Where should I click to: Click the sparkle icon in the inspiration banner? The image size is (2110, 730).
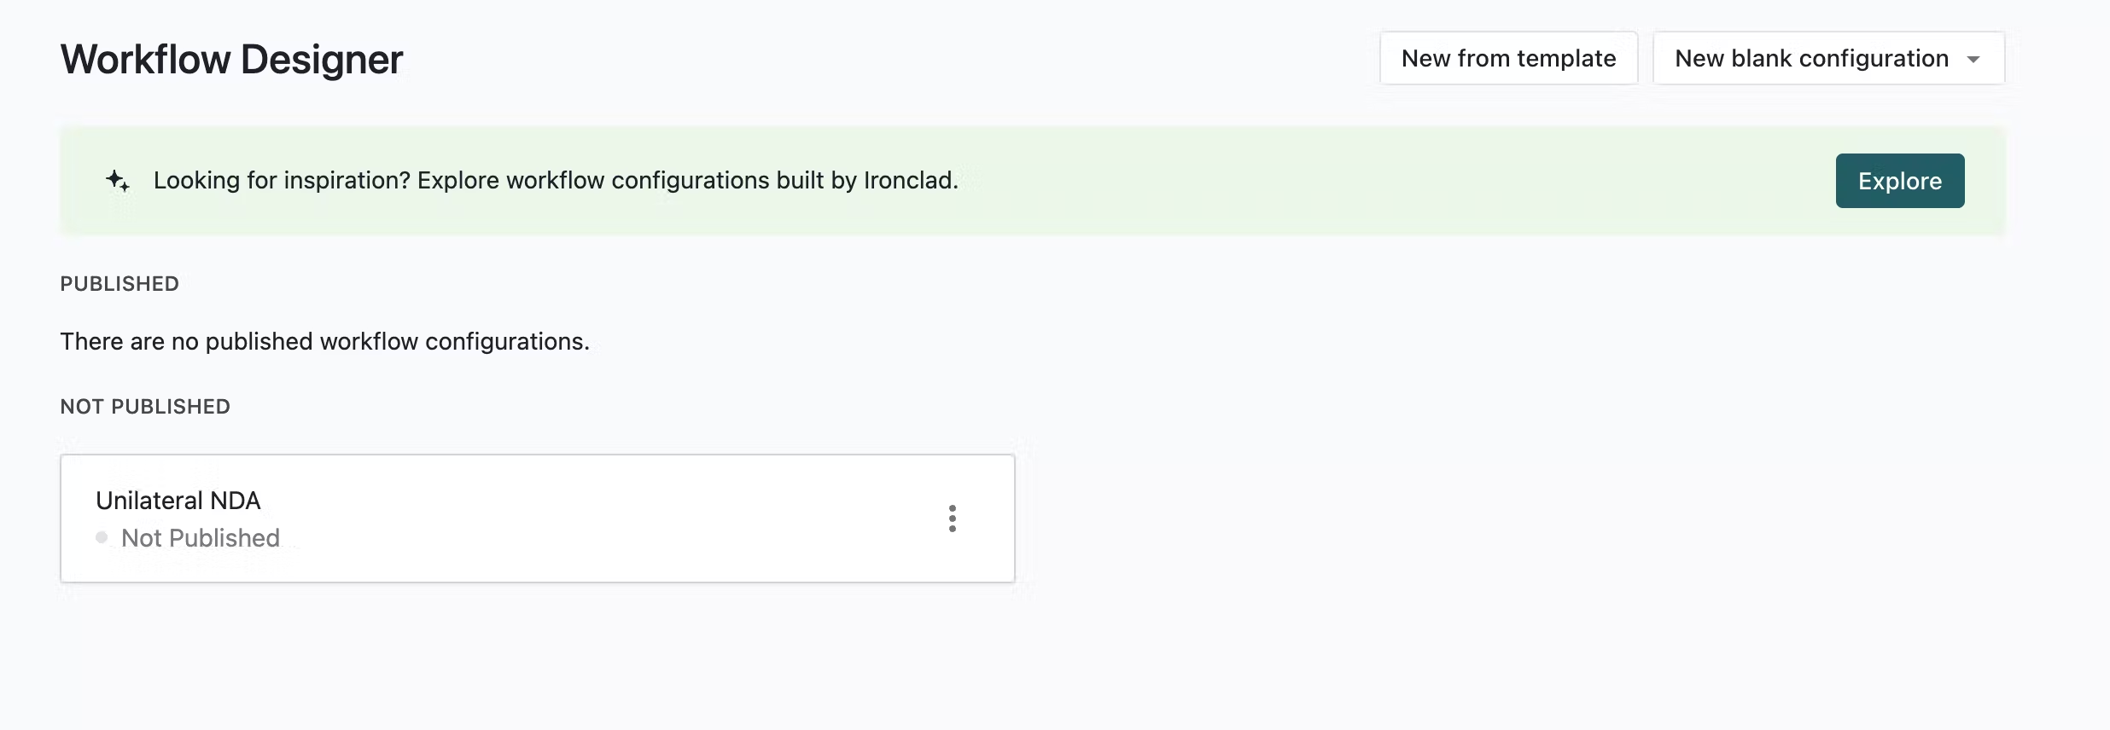118,181
